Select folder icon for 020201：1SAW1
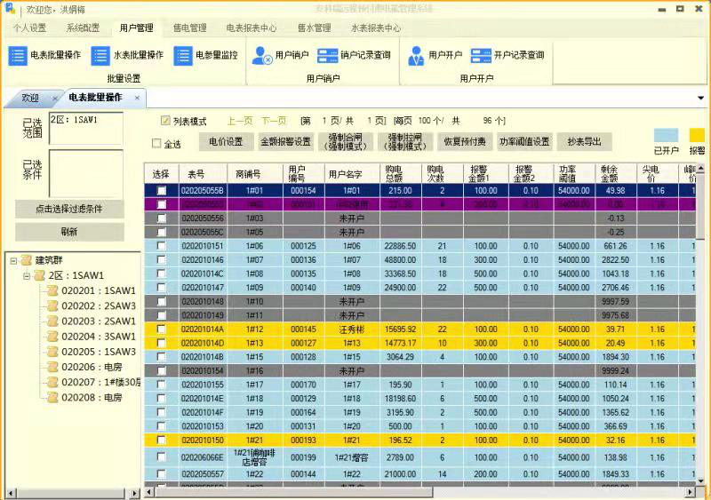 [x=53, y=290]
